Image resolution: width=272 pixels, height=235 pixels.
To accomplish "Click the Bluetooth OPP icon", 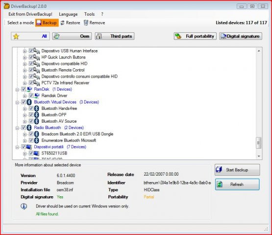I will 36,115.
